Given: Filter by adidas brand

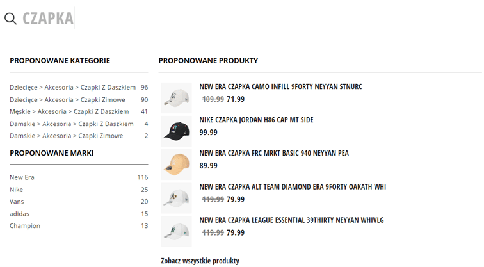Looking at the screenshot, I should pos(79,214).
